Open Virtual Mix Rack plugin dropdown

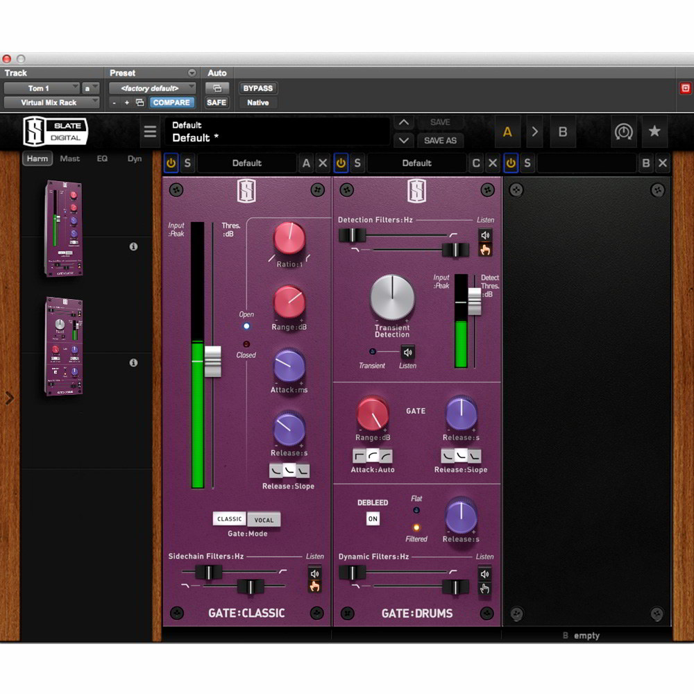point(51,102)
